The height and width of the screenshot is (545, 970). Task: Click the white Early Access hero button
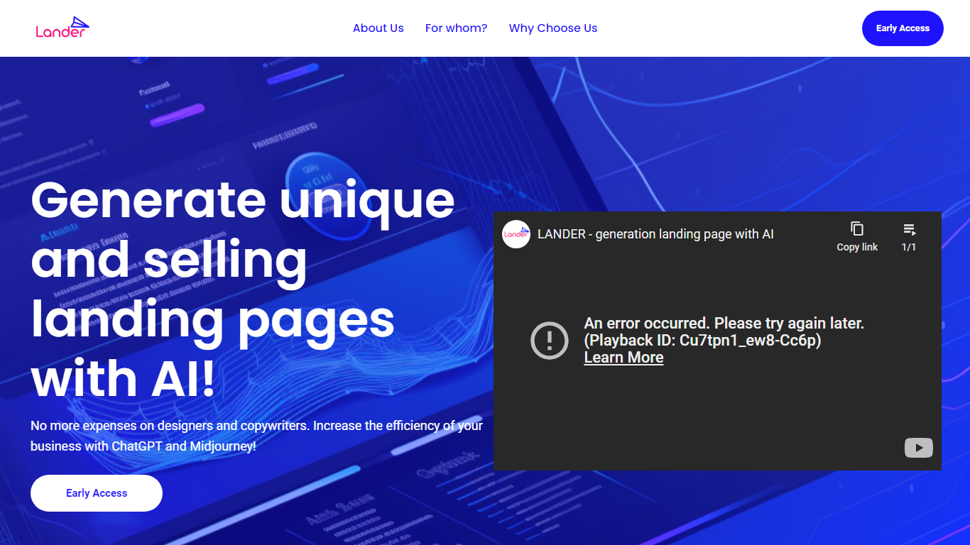click(x=97, y=493)
